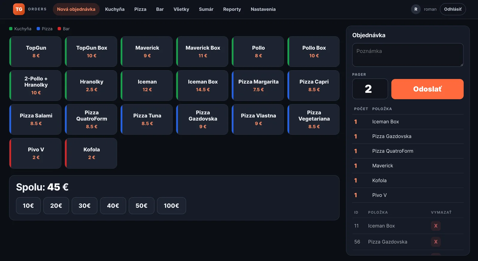The height and width of the screenshot is (261, 478).
Task: Select the Pager number field
Action: pyautogui.click(x=370, y=89)
